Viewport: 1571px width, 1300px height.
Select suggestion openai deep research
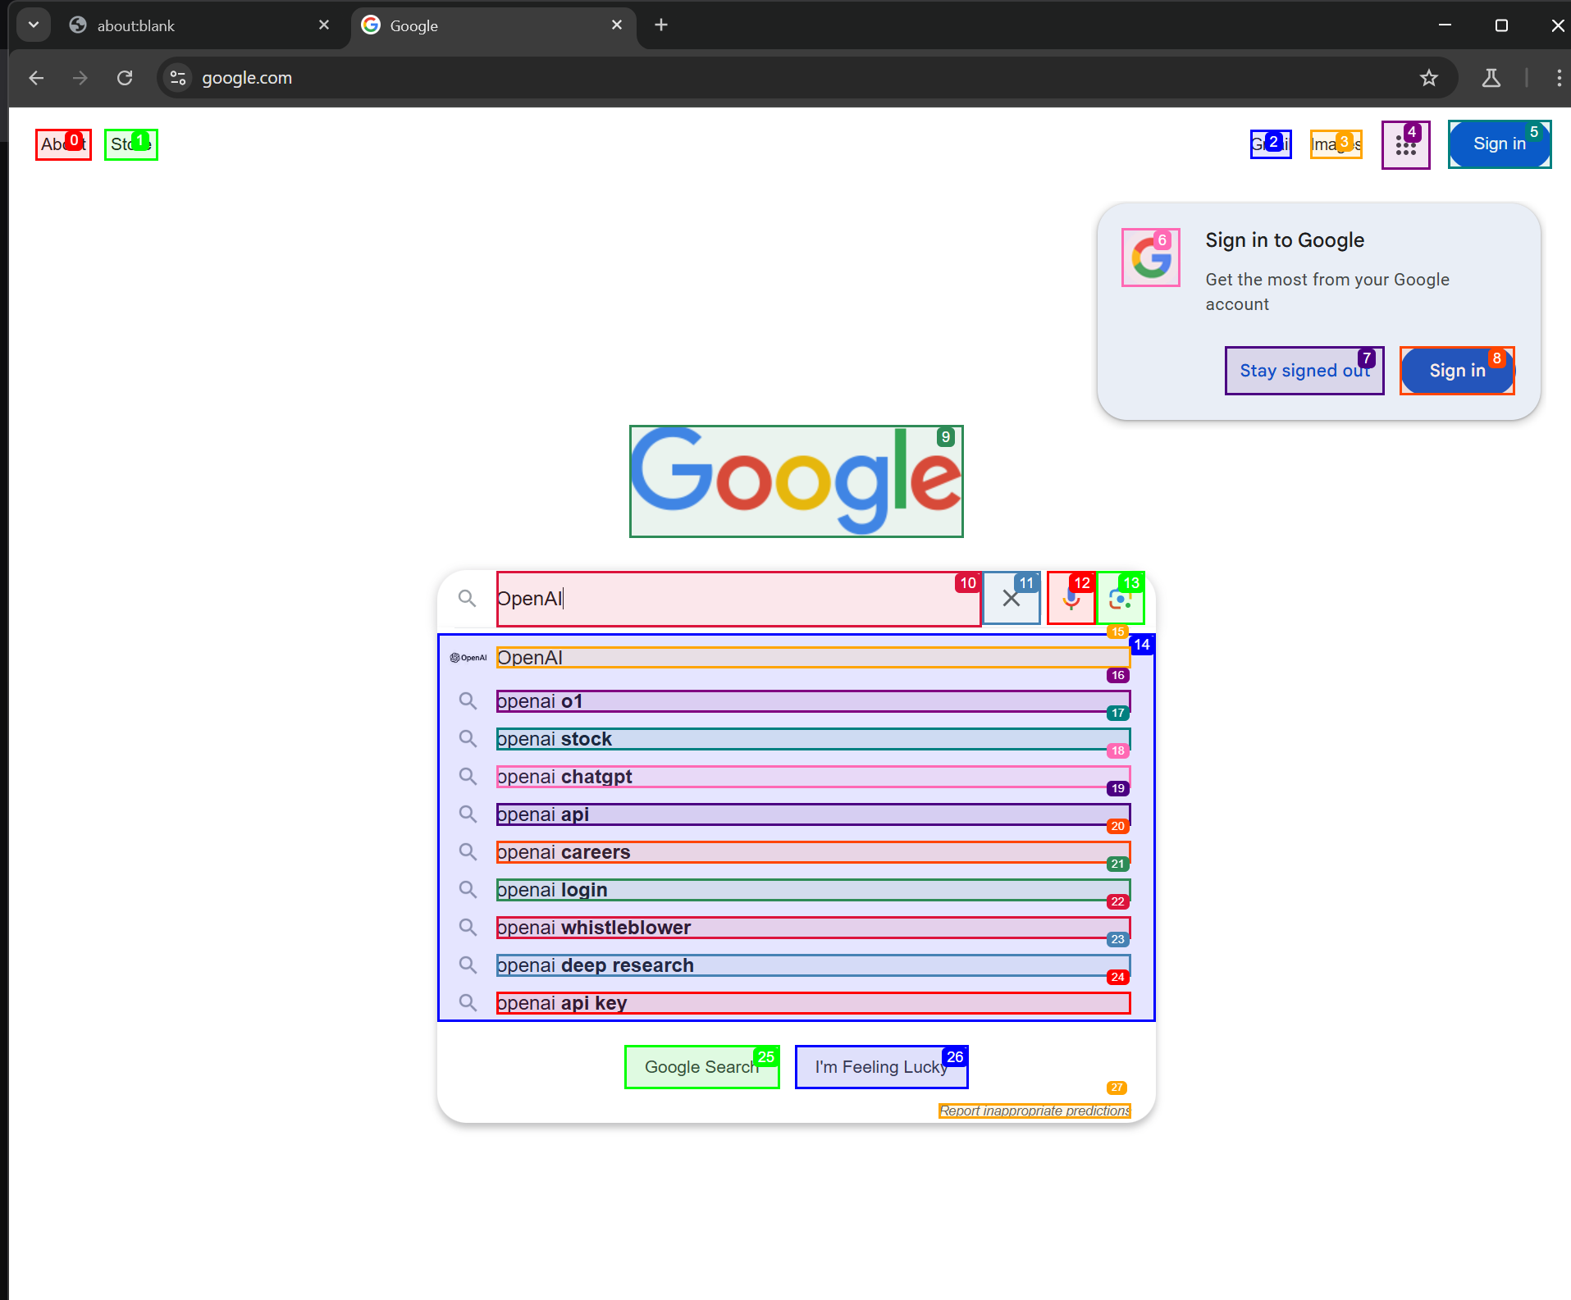pos(813,965)
